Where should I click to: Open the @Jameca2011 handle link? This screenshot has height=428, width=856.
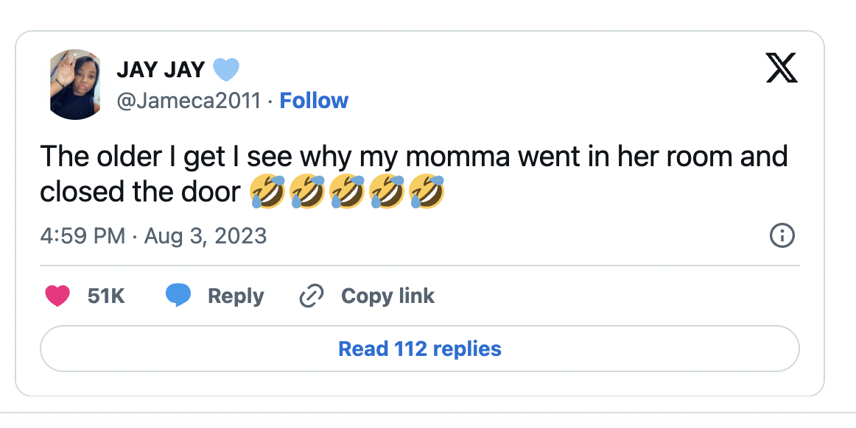189,101
